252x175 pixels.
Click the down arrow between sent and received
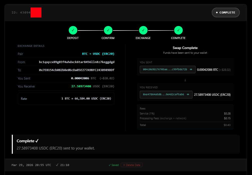[x=185, y=80]
